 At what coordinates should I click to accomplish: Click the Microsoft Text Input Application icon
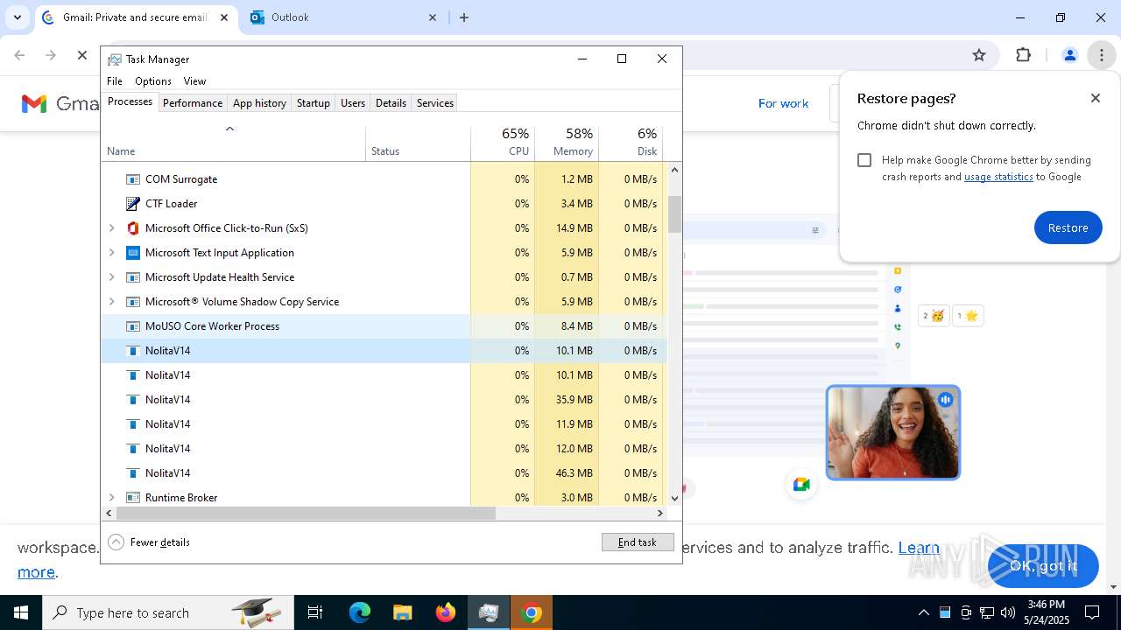point(133,253)
